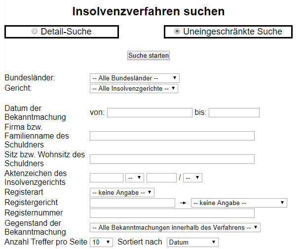Viewport: 305px width, 249px height.
Task: Open the Alle Bundesländer dropdown
Action: tap(134, 78)
